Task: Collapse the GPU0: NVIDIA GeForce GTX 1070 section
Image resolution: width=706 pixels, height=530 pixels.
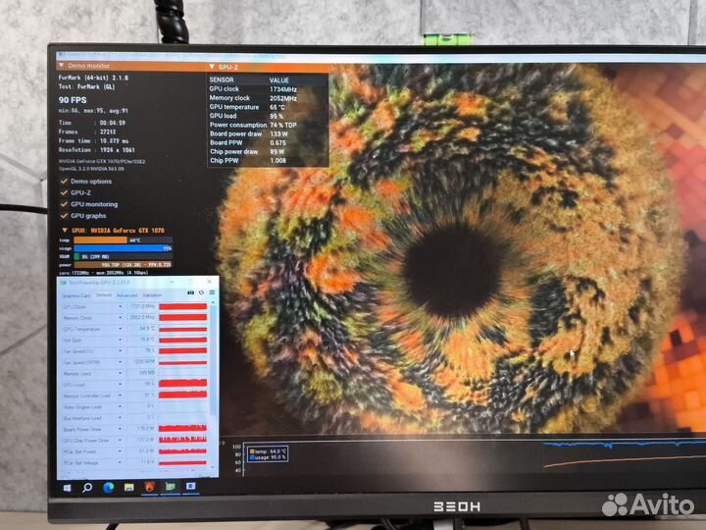Action: tap(64, 230)
